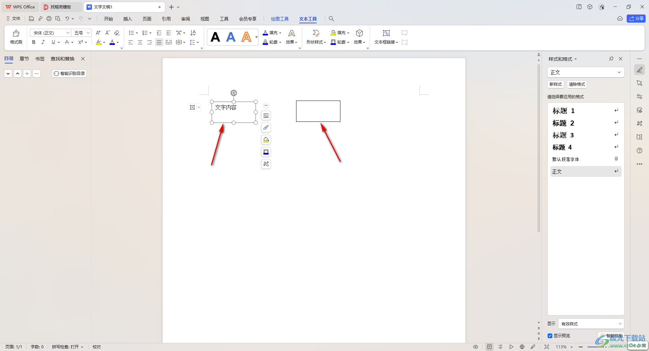Increase font size with A+ icon

tap(98, 33)
